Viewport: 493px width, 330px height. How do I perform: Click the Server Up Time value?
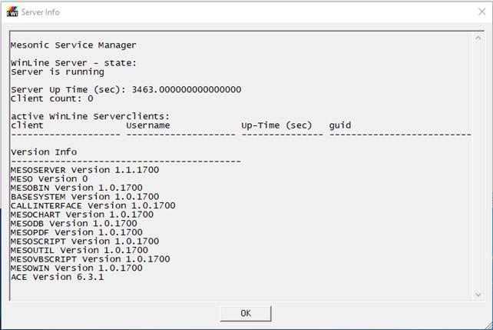[x=187, y=89]
